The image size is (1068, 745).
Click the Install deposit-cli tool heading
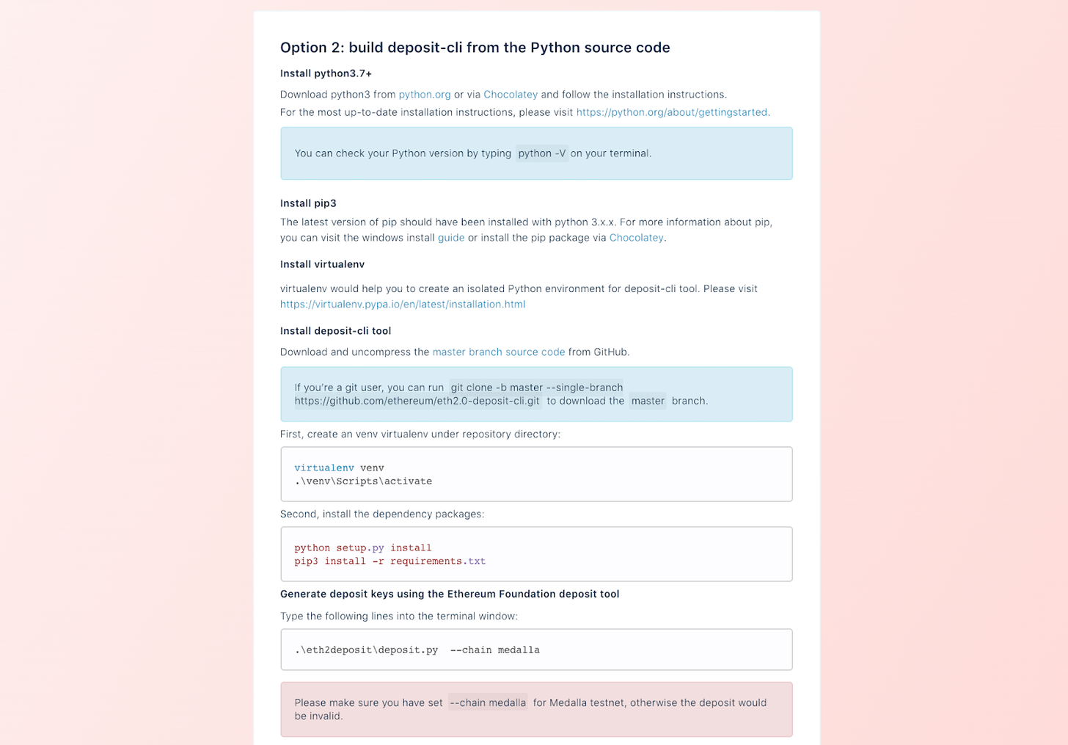(335, 331)
